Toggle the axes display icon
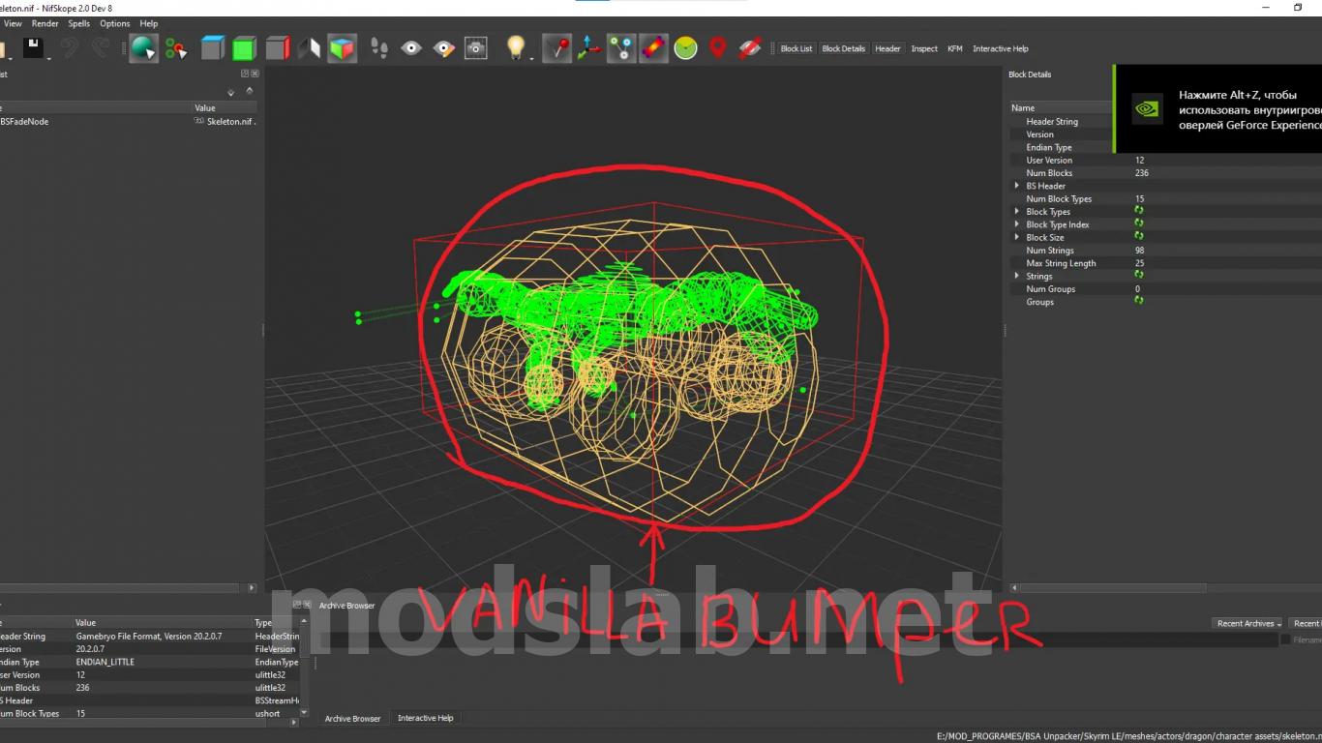This screenshot has width=1322, height=743. (587, 47)
